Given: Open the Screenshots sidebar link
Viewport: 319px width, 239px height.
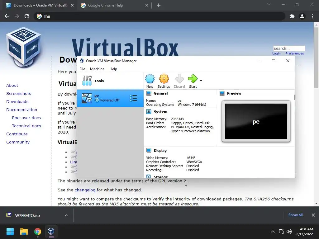Looking at the screenshot, I should 19,93.
